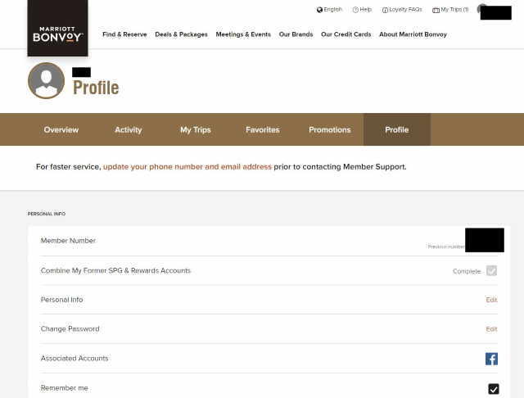This screenshot has height=398, width=524.
Task: Click the Marriott Bonvoy logo
Action: click(x=57, y=28)
